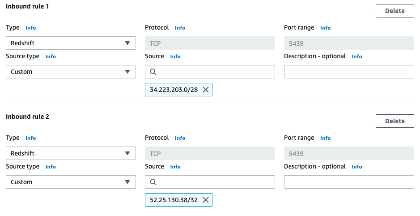
Task: Open Port range Info link in rule 1
Action: pyautogui.click(x=325, y=28)
